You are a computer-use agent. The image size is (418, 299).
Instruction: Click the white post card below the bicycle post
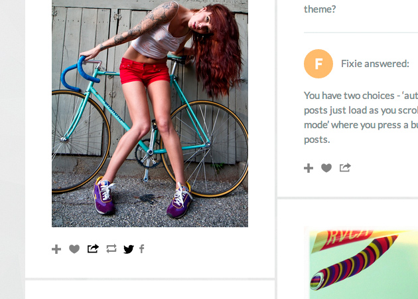click(x=150, y=290)
